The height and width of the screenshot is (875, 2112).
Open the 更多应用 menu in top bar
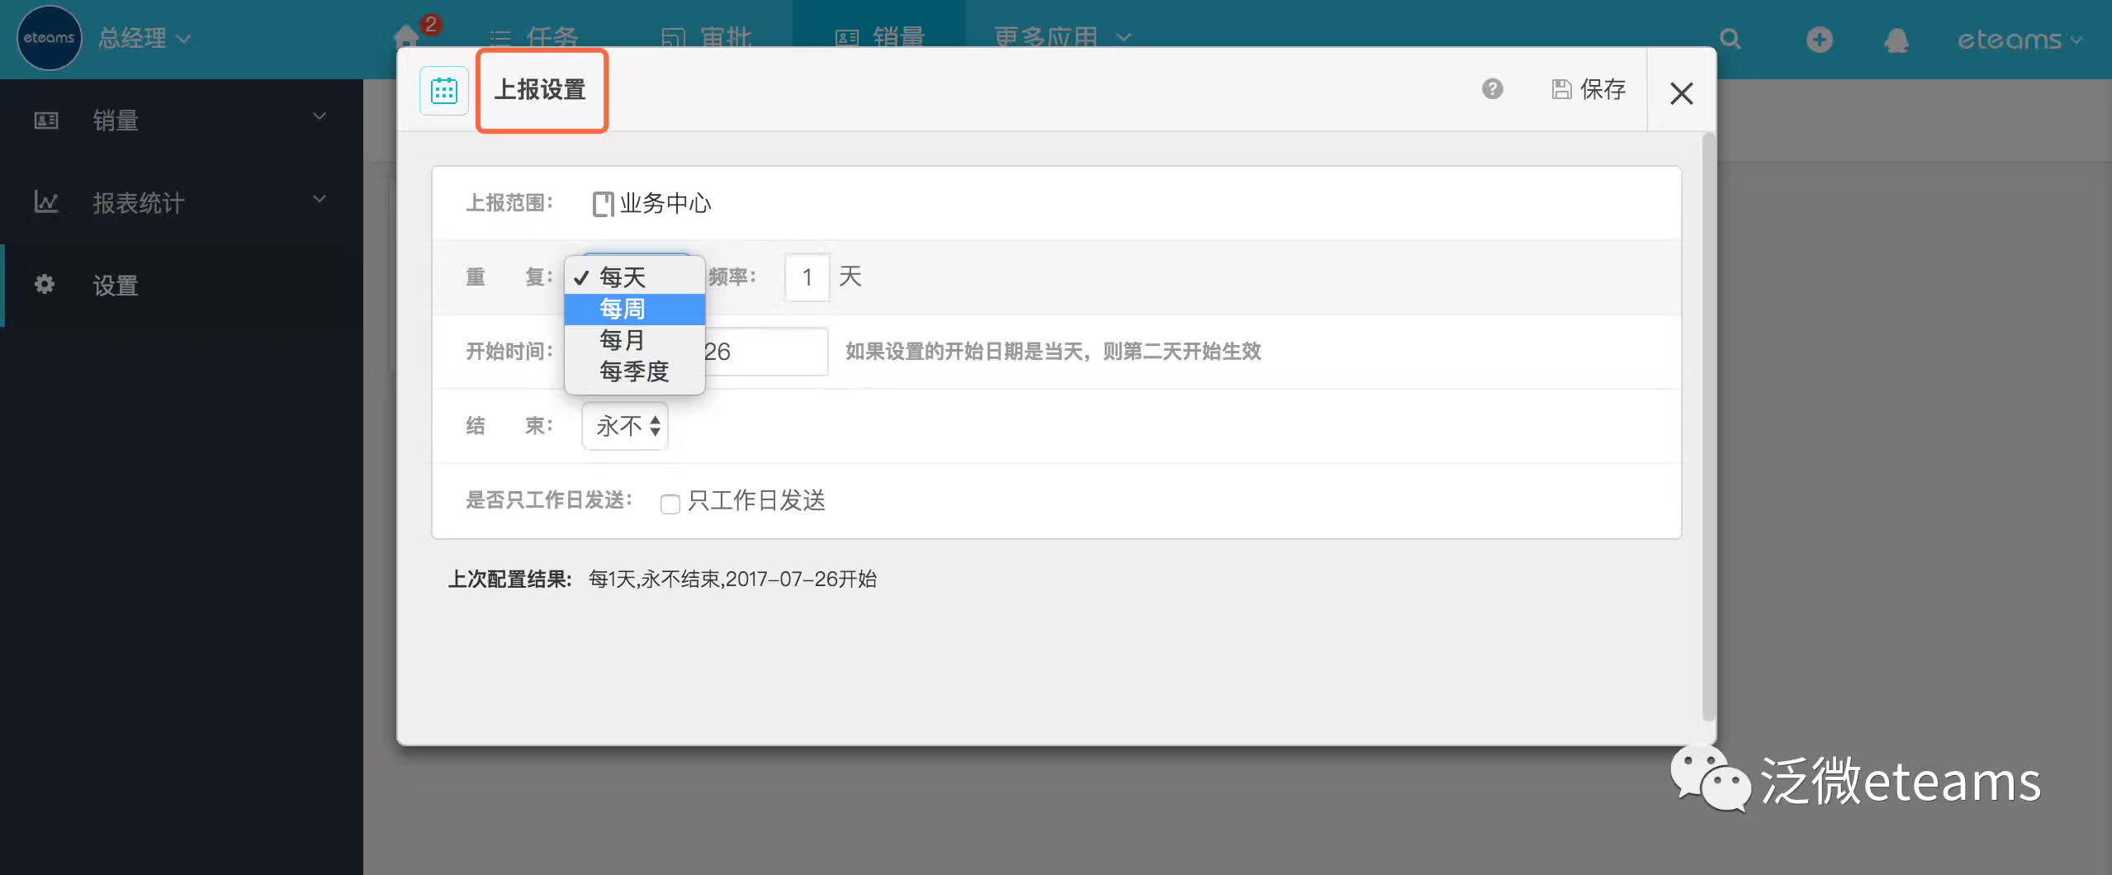tap(1061, 37)
